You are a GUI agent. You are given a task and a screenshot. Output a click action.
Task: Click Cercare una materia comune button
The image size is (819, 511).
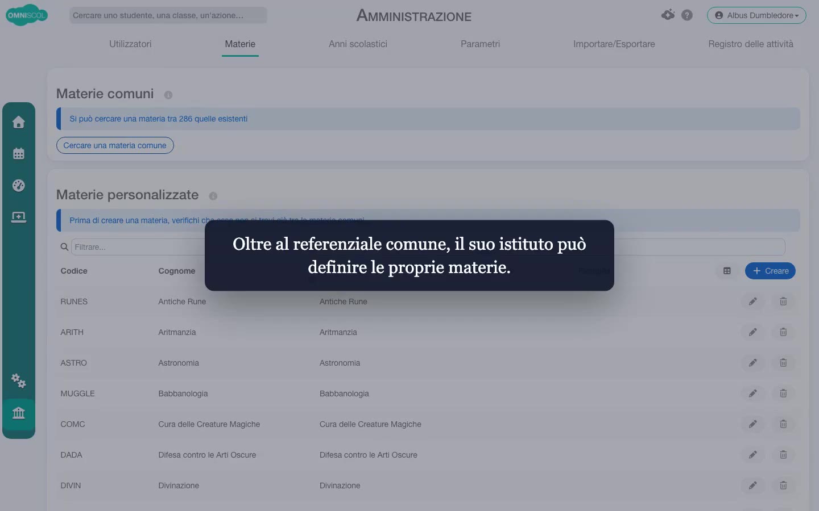coord(115,145)
